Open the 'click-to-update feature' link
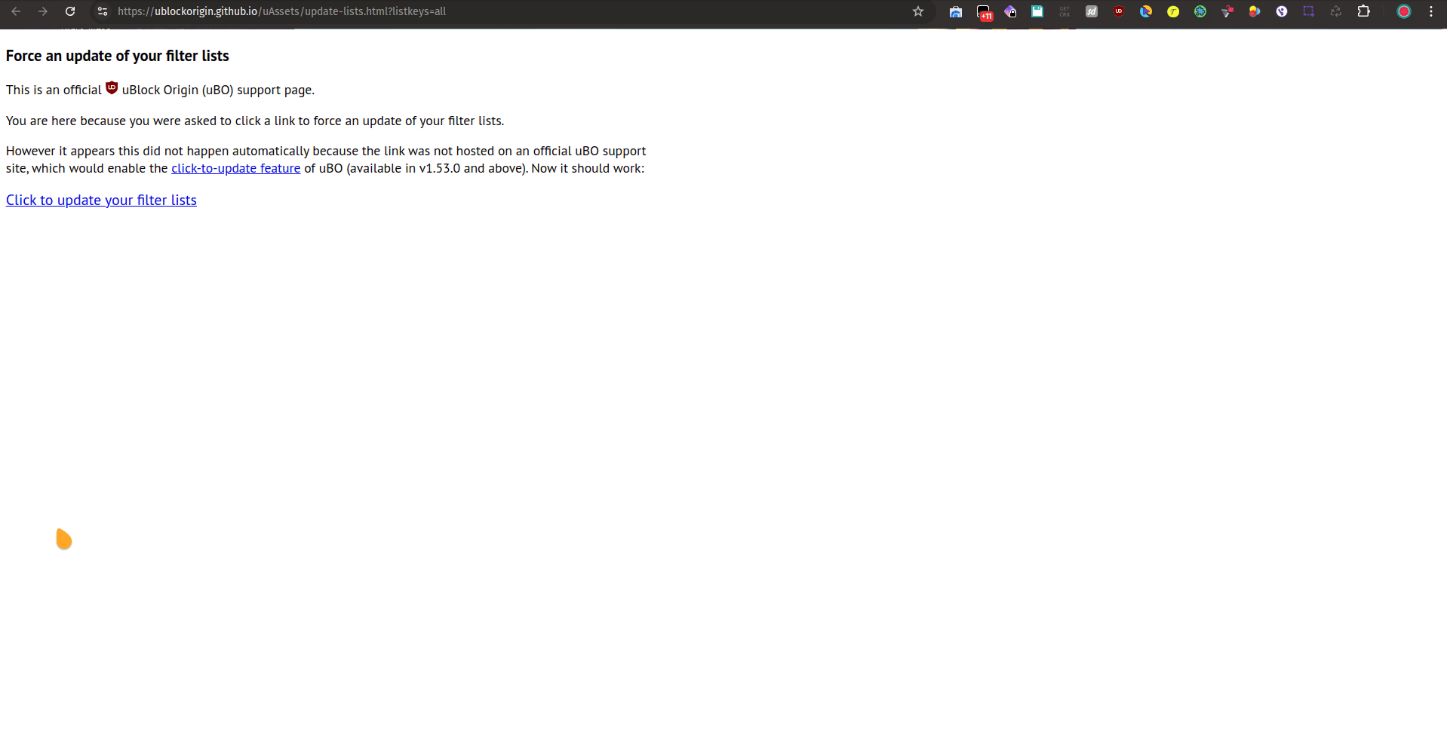Viewport: 1447px width, 747px height. click(235, 169)
